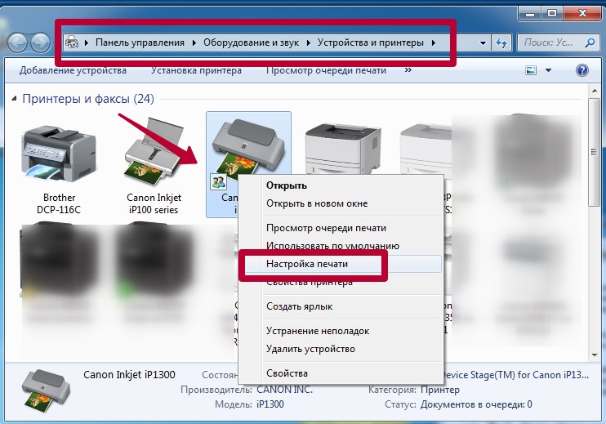Show hidden toolbar commands via » chevron
The height and width of the screenshot is (424, 606).
pyautogui.click(x=406, y=71)
